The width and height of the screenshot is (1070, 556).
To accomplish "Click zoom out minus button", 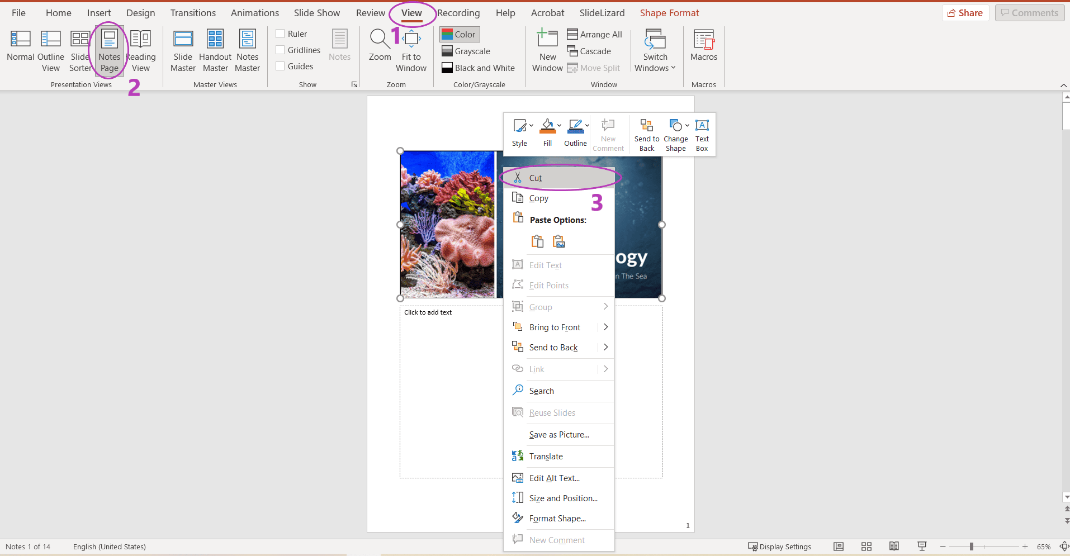I will point(943,547).
